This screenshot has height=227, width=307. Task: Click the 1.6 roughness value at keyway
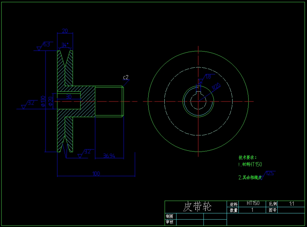click(208, 77)
